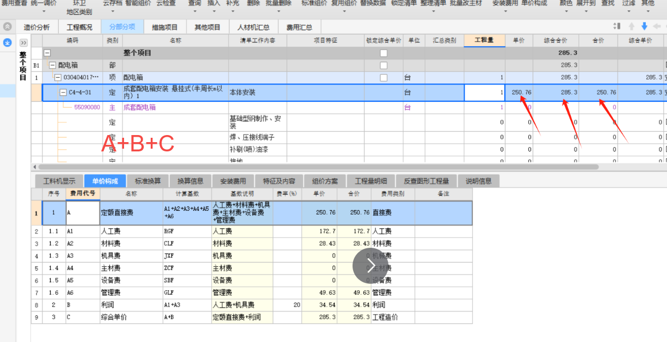Switch to the 工程概况 tab
This screenshot has width=667, height=342.
pyautogui.click(x=79, y=27)
